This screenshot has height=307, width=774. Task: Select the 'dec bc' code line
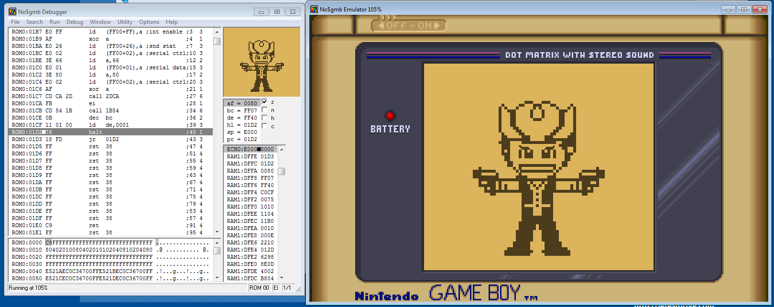tap(110, 118)
